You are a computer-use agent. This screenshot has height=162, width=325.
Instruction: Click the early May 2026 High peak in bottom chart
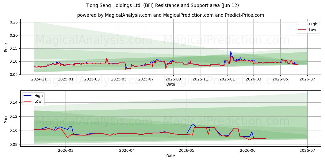click(x=192, y=124)
